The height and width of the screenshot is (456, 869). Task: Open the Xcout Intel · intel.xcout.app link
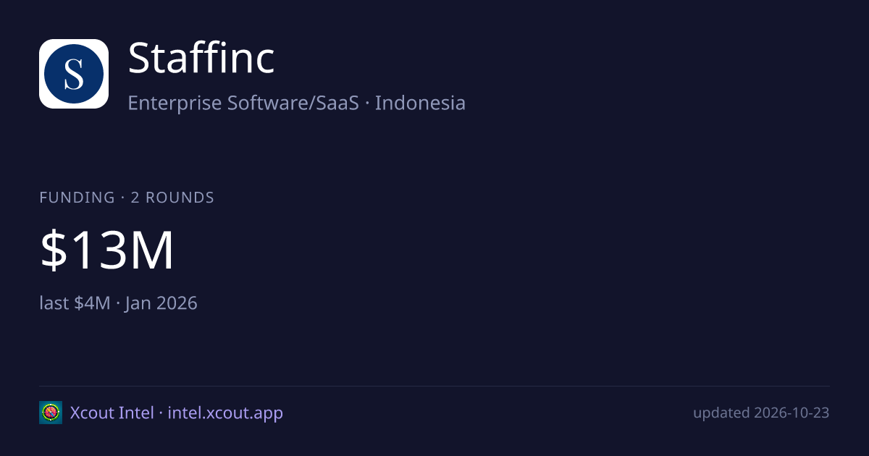tap(177, 413)
